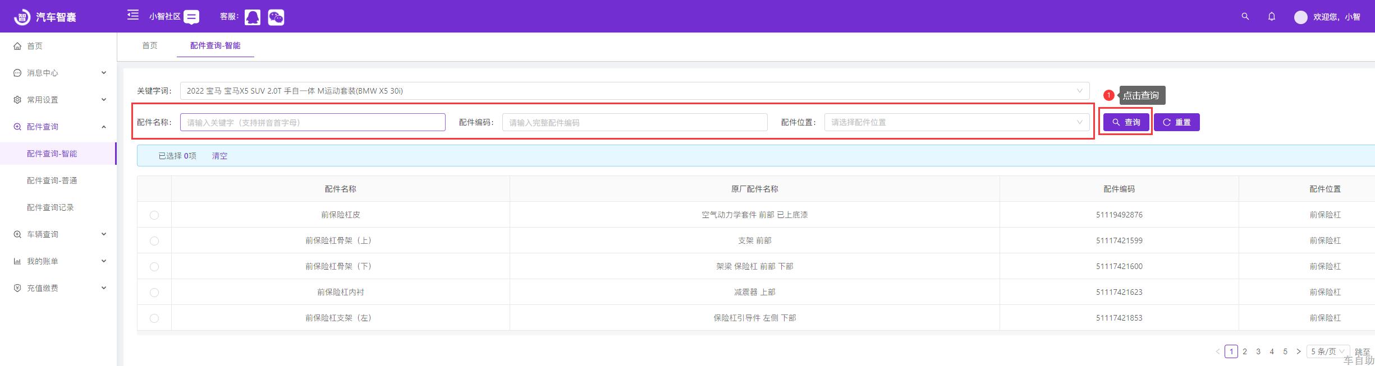Click the 常用设置 gear icon
The height and width of the screenshot is (366, 1375).
click(17, 100)
